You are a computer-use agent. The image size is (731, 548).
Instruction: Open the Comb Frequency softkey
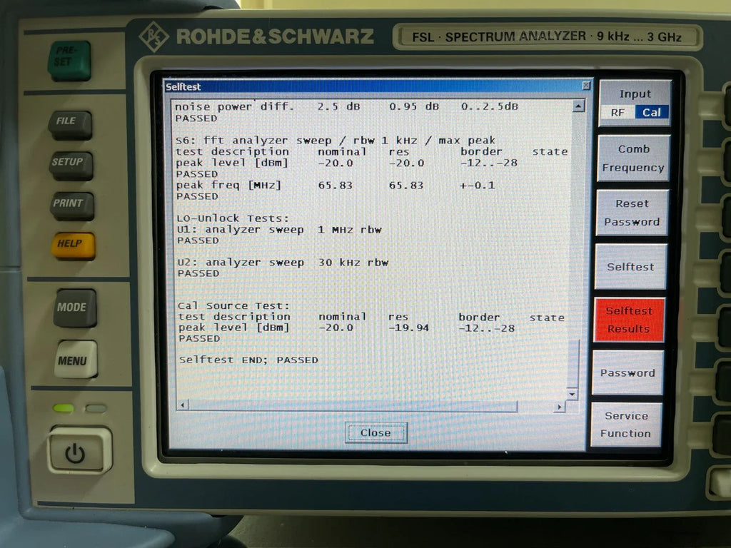(633, 158)
